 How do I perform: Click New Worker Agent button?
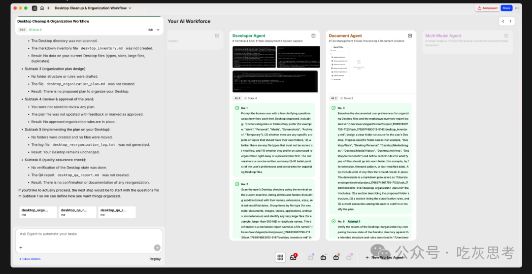coord(384,257)
